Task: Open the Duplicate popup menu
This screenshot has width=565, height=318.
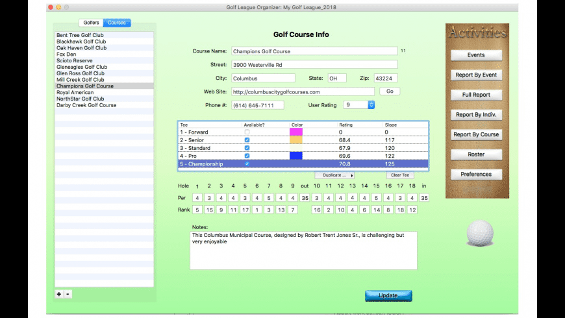Action: [x=334, y=175]
